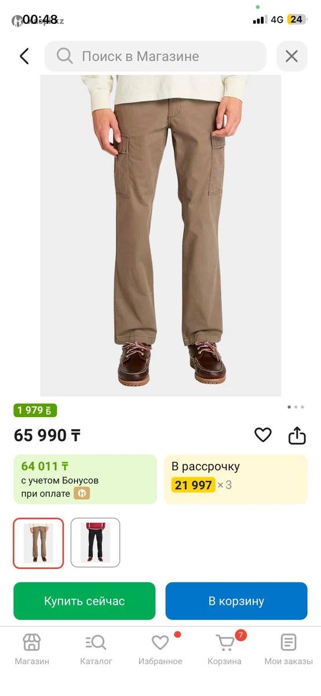Tap the back arrow icon
Screen dimensions: 321x696
tap(24, 56)
